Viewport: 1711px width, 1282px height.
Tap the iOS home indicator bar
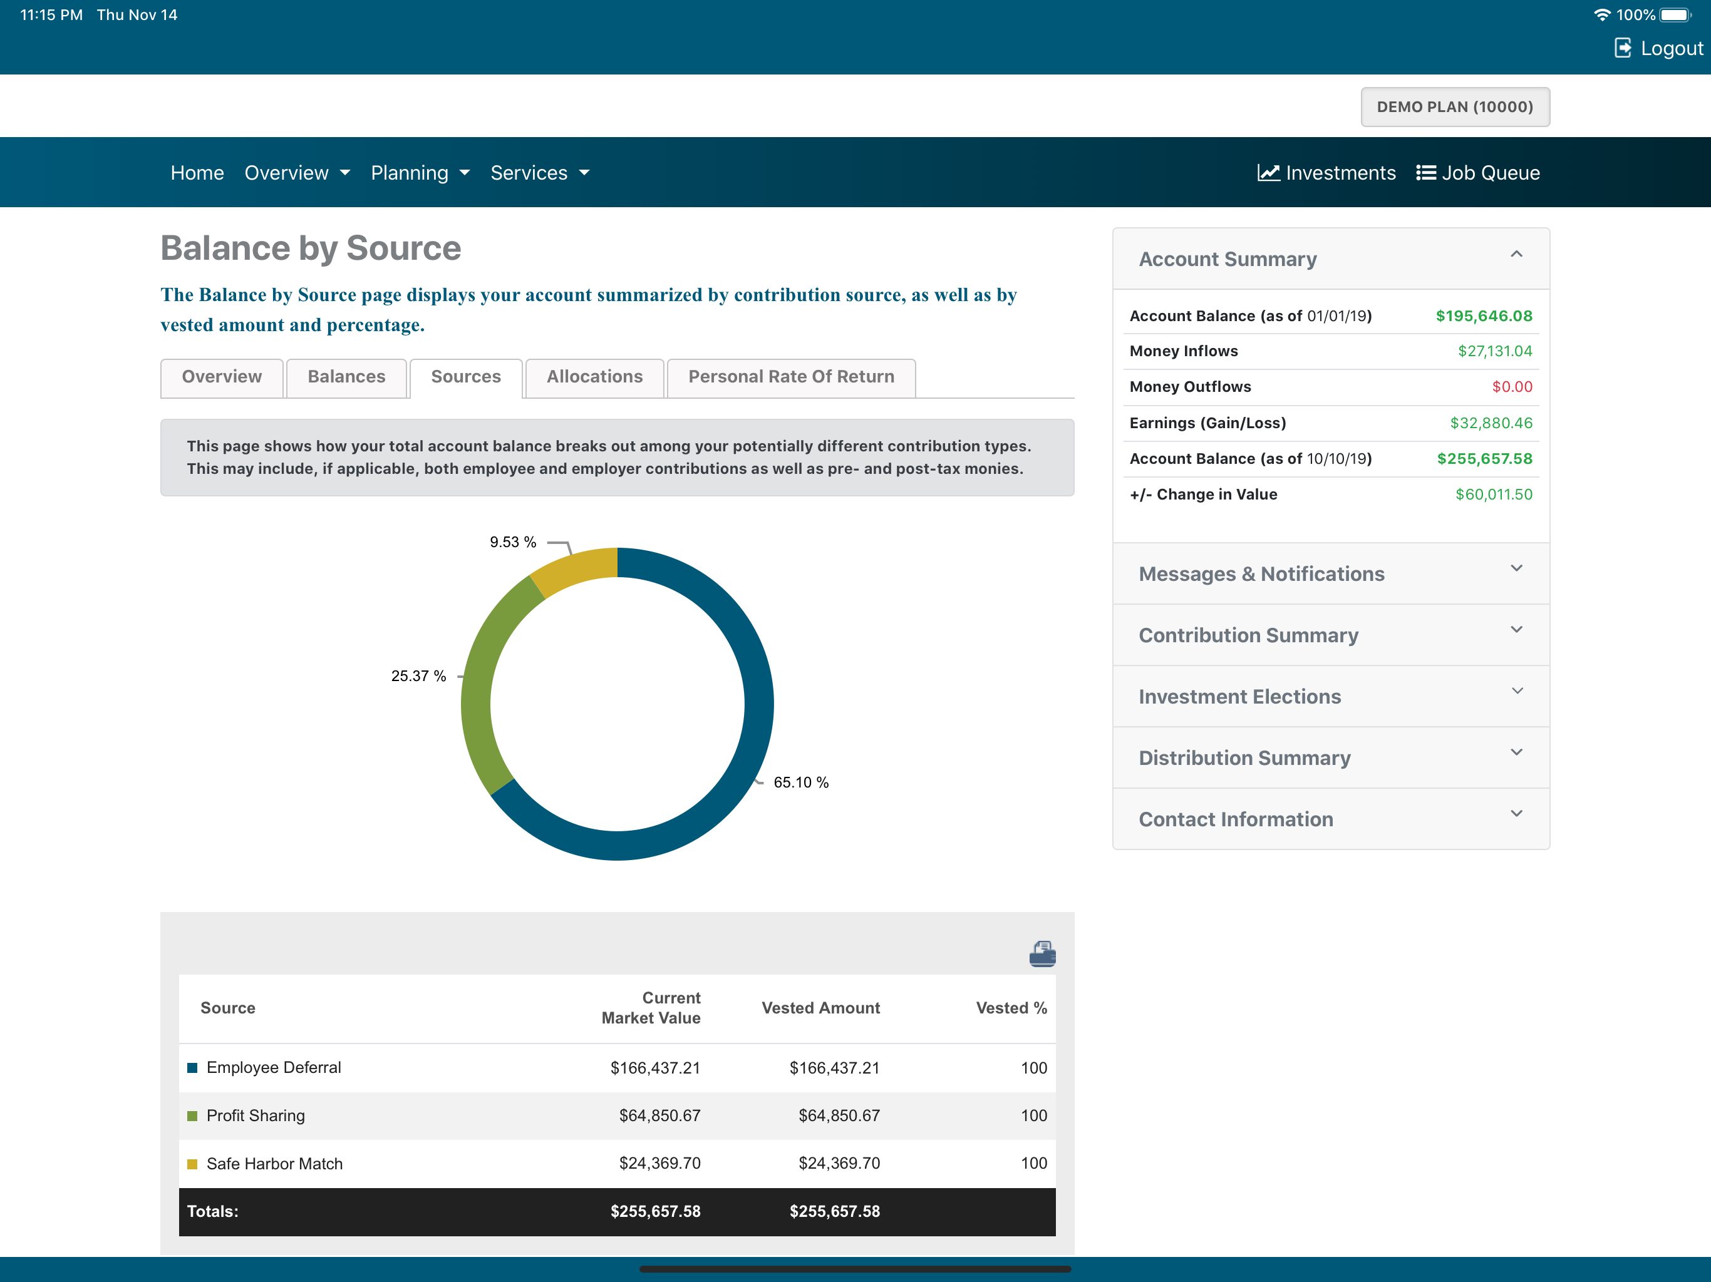pyautogui.click(x=855, y=1269)
